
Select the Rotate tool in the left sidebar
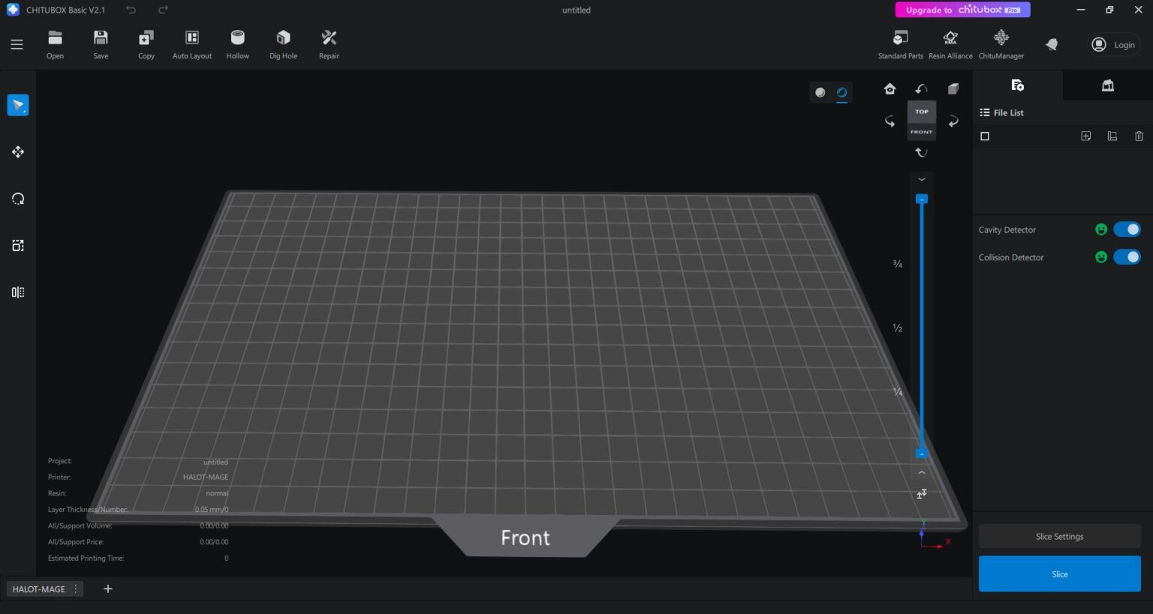[18, 198]
